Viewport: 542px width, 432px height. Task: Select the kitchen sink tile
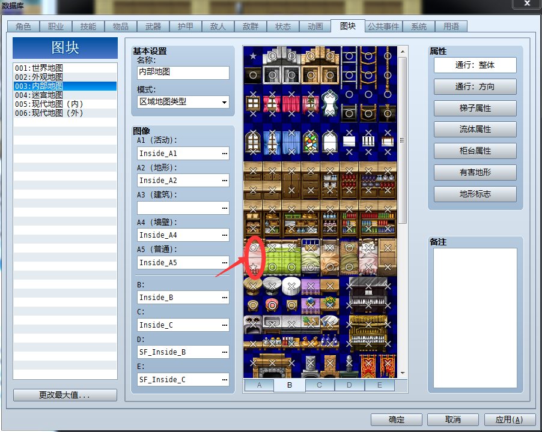[x=272, y=325]
